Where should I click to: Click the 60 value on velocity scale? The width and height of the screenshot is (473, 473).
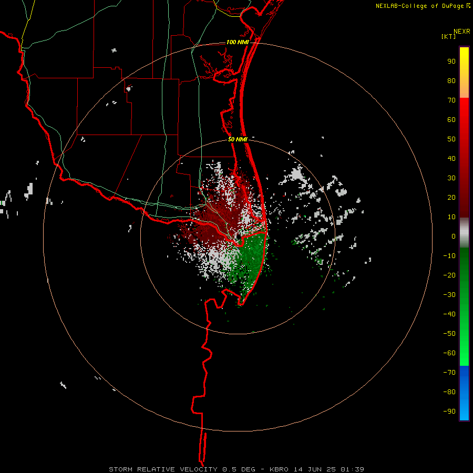(451, 120)
